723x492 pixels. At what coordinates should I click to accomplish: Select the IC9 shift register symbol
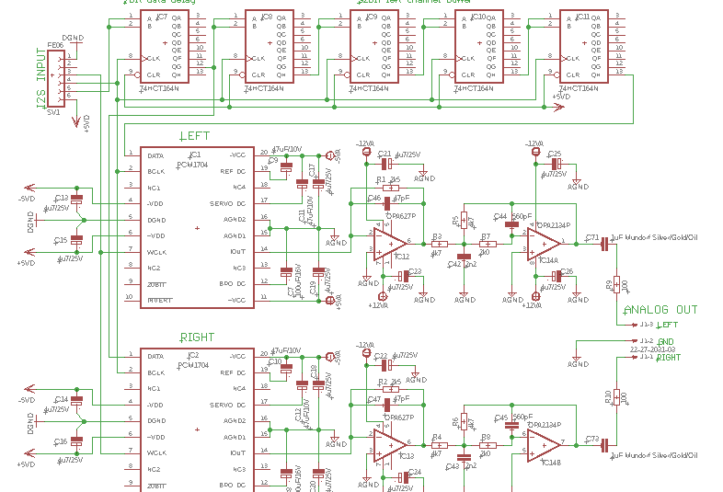point(374,46)
